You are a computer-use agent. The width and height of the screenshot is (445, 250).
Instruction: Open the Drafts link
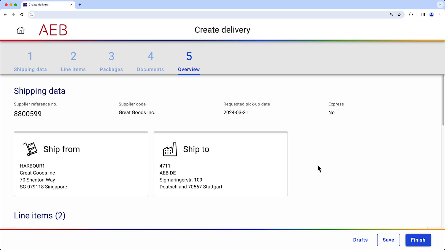point(360,240)
